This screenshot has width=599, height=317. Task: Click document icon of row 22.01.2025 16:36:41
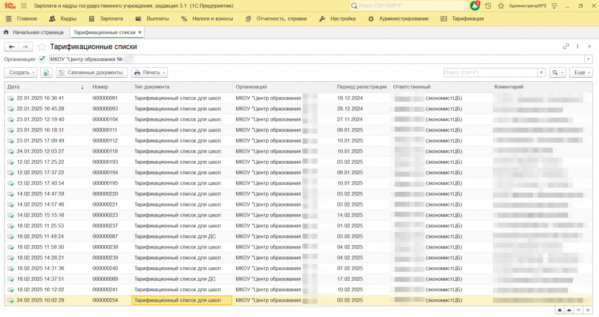[x=11, y=98]
